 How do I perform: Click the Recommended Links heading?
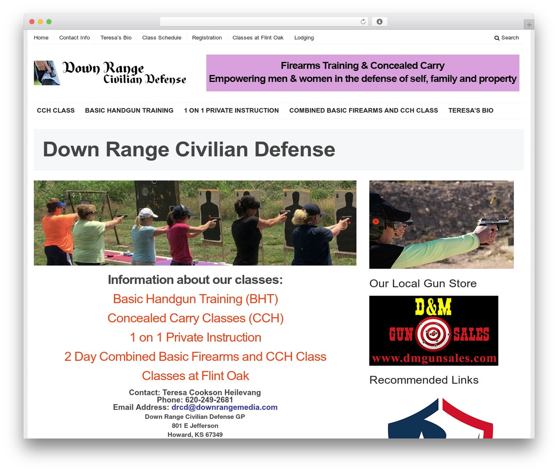coord(424,380)
